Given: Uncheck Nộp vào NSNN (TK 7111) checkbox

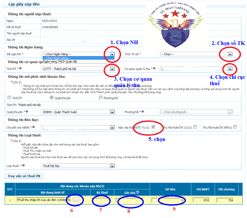Looking at the screenshot, I should (153, 127).
